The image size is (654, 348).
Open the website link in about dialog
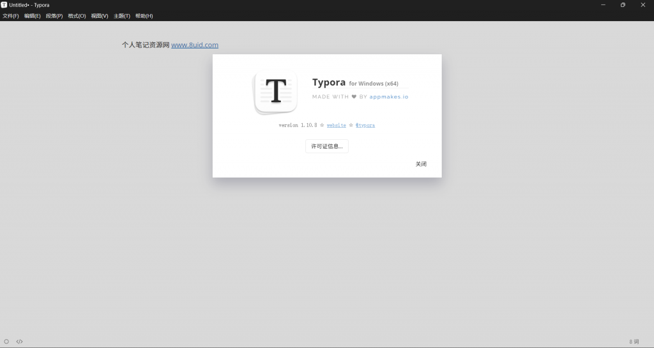point(336,125)
